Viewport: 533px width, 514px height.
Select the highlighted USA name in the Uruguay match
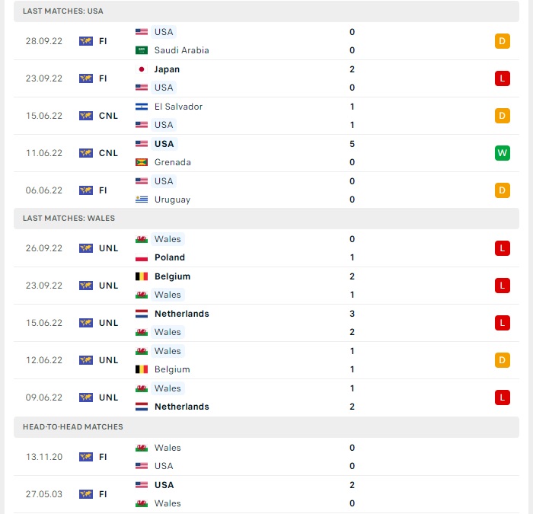pos(164,181)
